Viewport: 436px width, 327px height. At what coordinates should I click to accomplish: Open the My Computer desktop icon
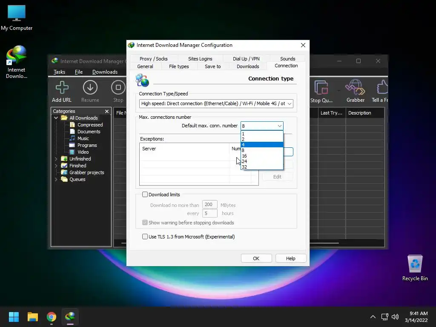tap(17, 17)
